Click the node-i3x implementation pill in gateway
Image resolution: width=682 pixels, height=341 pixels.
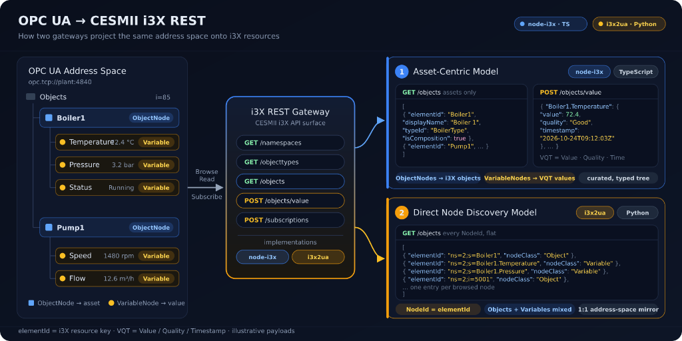pos(262,257)
